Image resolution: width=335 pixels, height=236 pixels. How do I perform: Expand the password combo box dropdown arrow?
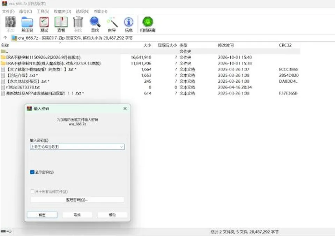[x=121, y=147]
